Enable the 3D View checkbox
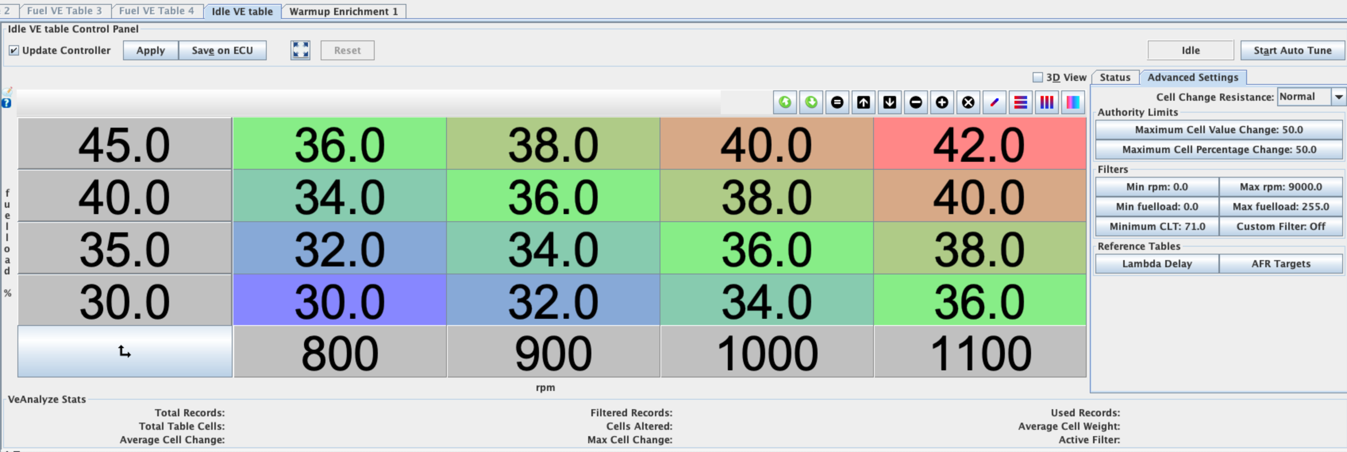 [x=1037, y=77]
